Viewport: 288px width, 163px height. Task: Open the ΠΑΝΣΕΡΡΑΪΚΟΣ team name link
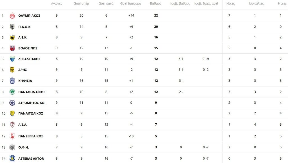(x=31, y=136)
